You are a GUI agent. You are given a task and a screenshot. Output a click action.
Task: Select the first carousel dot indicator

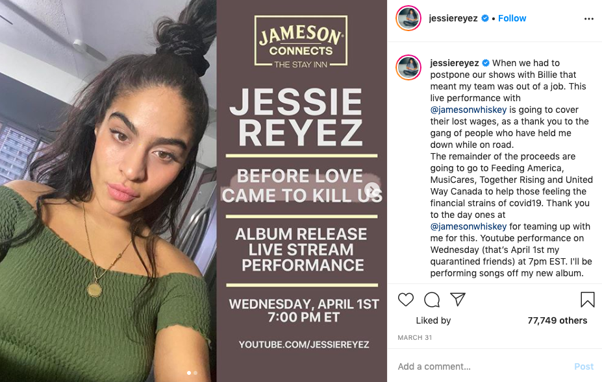(x=188, y=373)
